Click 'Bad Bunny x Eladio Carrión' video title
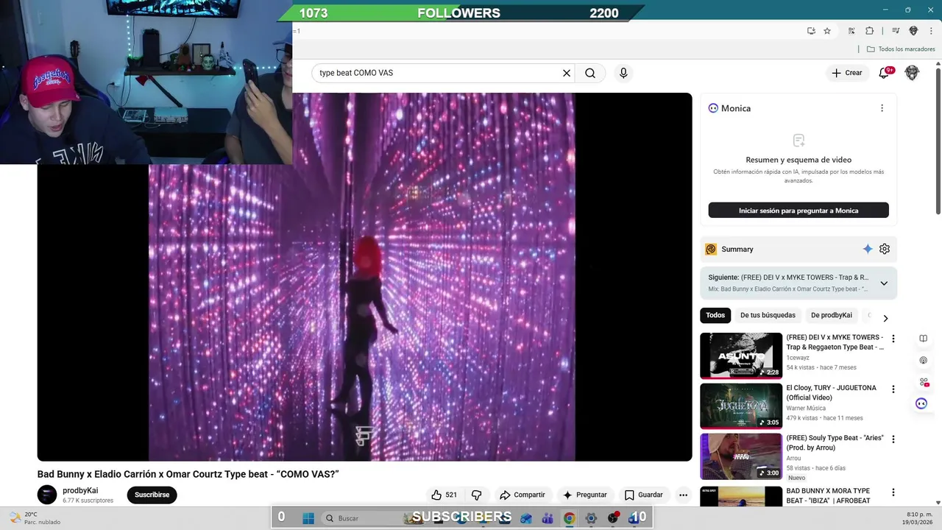The image size is (942, 530). [188, 474]
